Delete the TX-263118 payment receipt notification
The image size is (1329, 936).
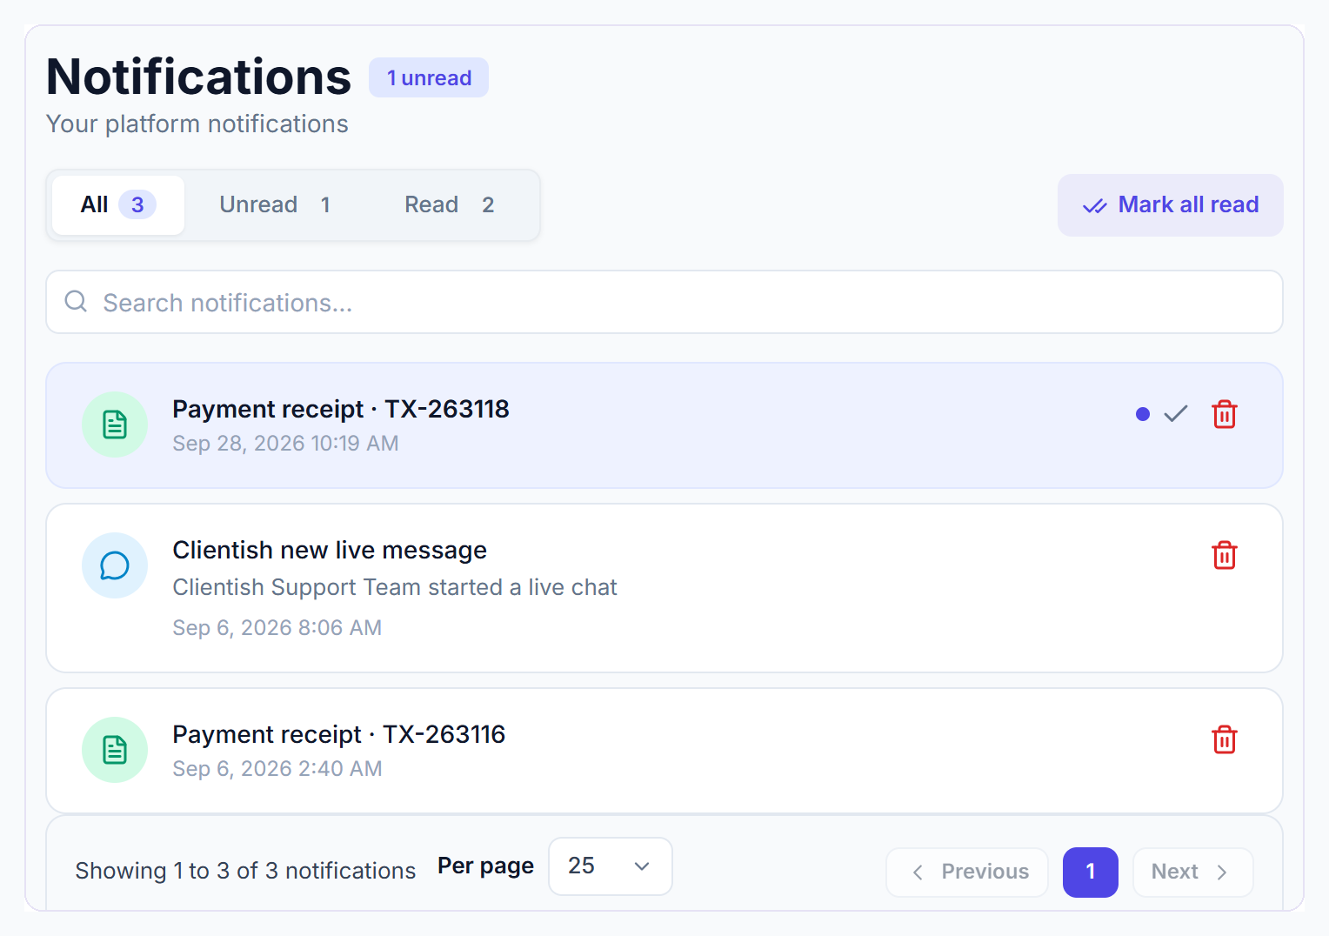1225,414
